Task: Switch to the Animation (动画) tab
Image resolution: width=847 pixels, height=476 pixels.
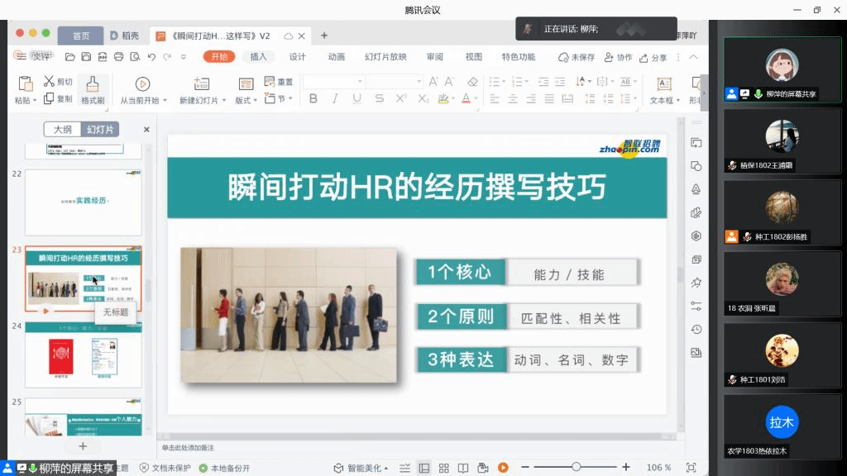Action: coord(336,57)
